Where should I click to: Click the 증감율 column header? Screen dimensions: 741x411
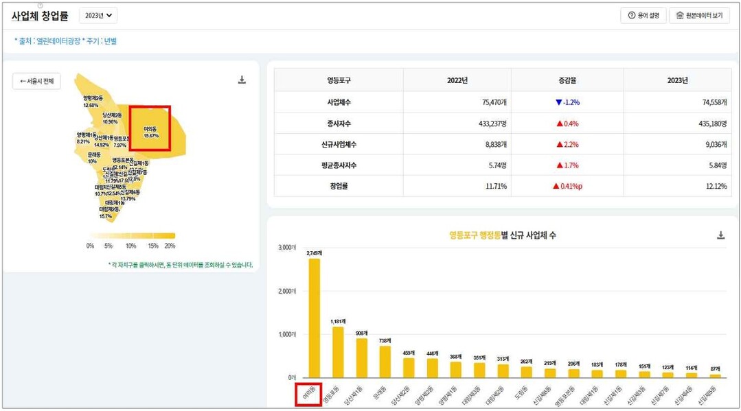point(567,80)
